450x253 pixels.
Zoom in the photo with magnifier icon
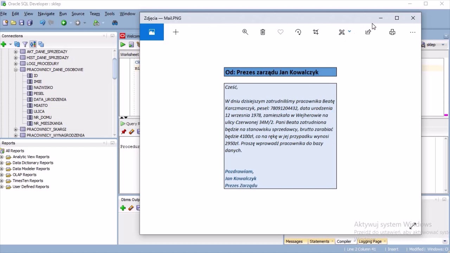point(245,32)
